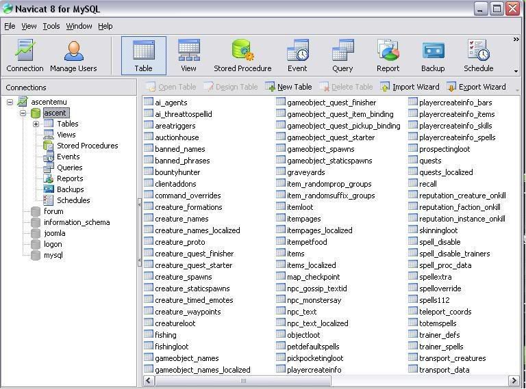Open the Window menu
This screenshot has height=389, width=526.
[79, 26]
